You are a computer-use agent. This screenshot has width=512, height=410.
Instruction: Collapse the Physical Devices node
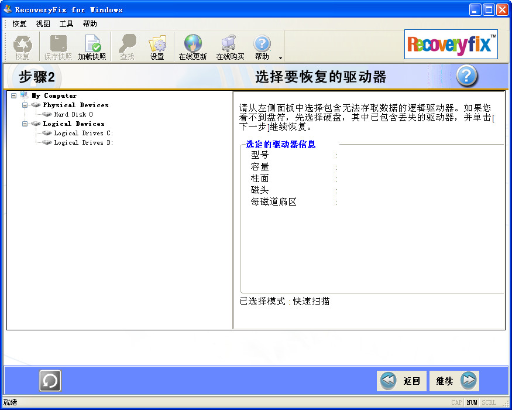pyautogui.click(x=23, y=105)
